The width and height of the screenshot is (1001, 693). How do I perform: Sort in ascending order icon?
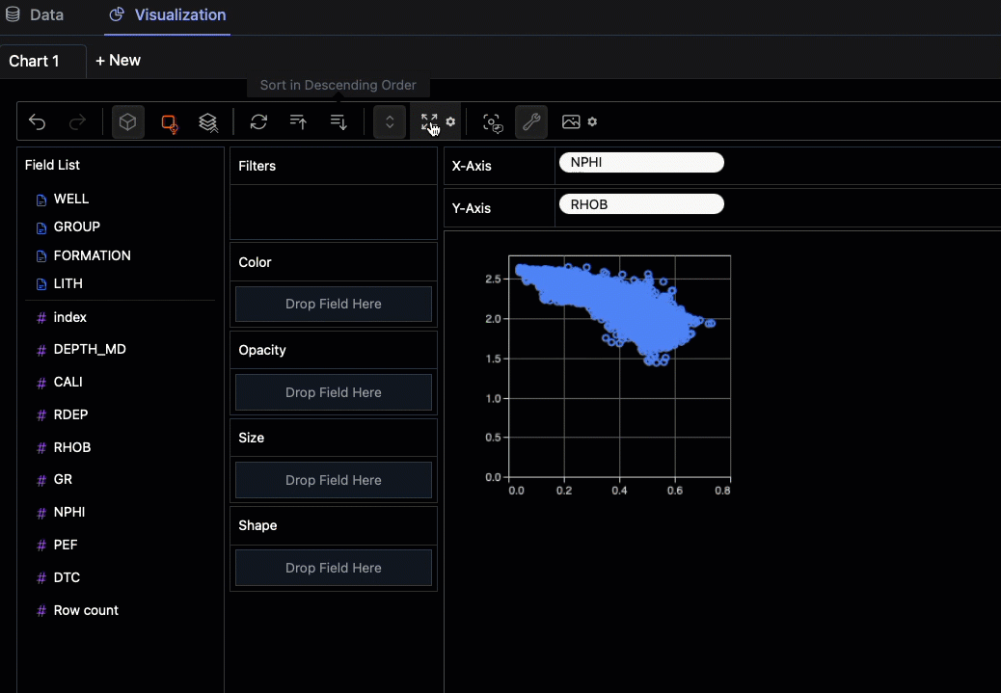point(299,122)
